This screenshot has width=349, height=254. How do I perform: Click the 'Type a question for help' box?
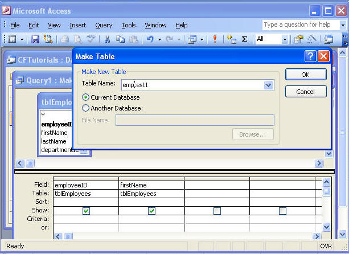pyautogui.click(x=301, y=24)
